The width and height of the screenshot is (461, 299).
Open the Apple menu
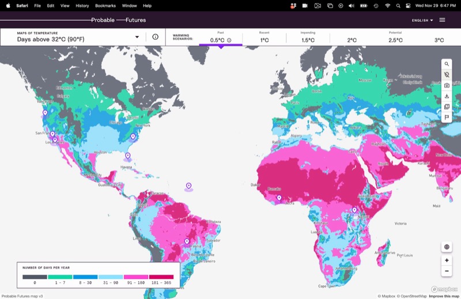8,6
